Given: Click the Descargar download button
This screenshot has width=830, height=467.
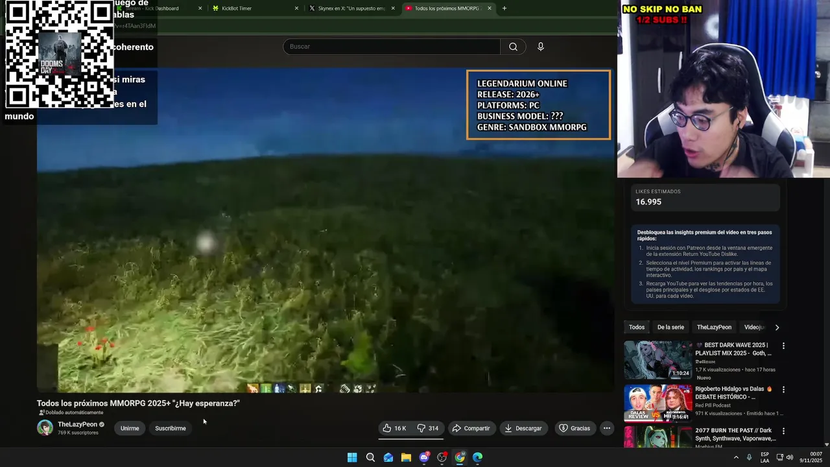Looking at the screenshot, I should (523, 428).
